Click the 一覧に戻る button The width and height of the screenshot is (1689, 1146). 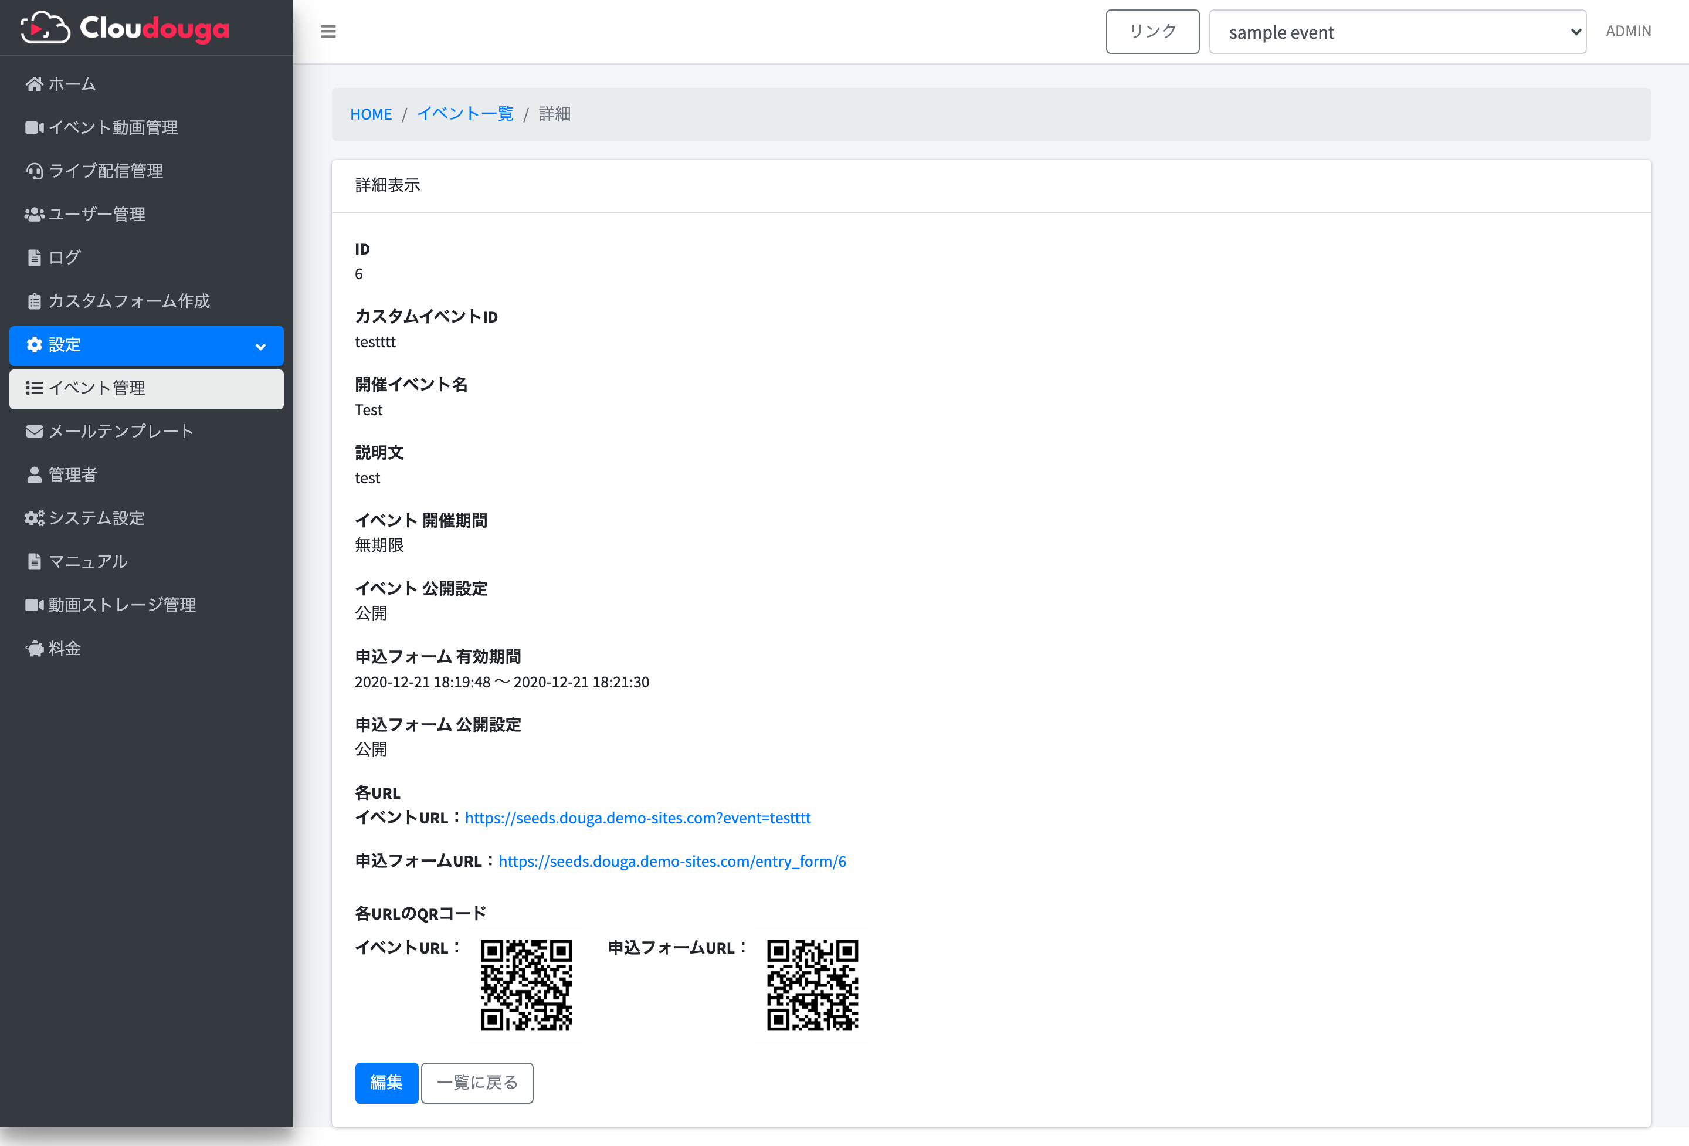click(x=477, y=1083)
